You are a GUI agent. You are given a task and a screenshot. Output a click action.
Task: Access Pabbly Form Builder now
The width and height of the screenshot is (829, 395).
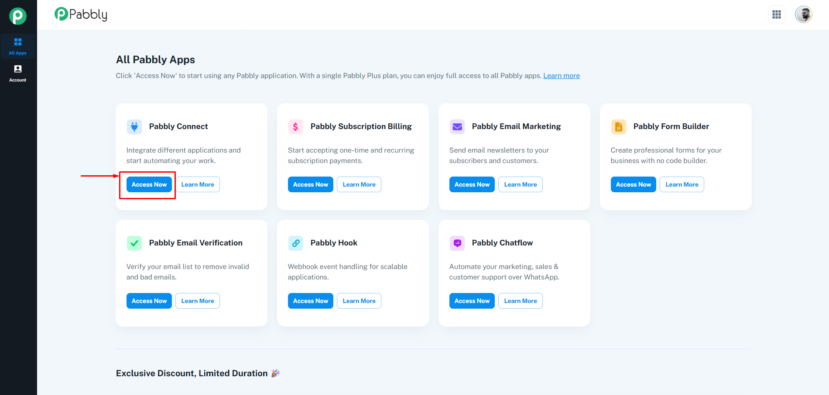(x=634, y=184)
